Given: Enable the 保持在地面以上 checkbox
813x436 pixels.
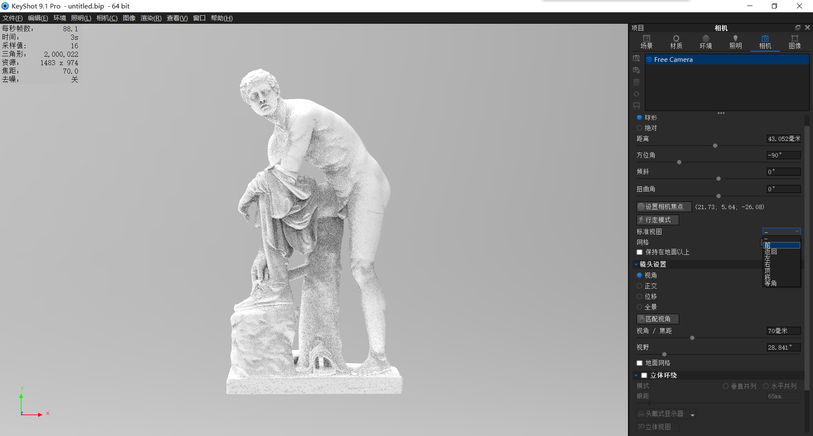Looking at the screenshot, I should click(x=640, y=252).
